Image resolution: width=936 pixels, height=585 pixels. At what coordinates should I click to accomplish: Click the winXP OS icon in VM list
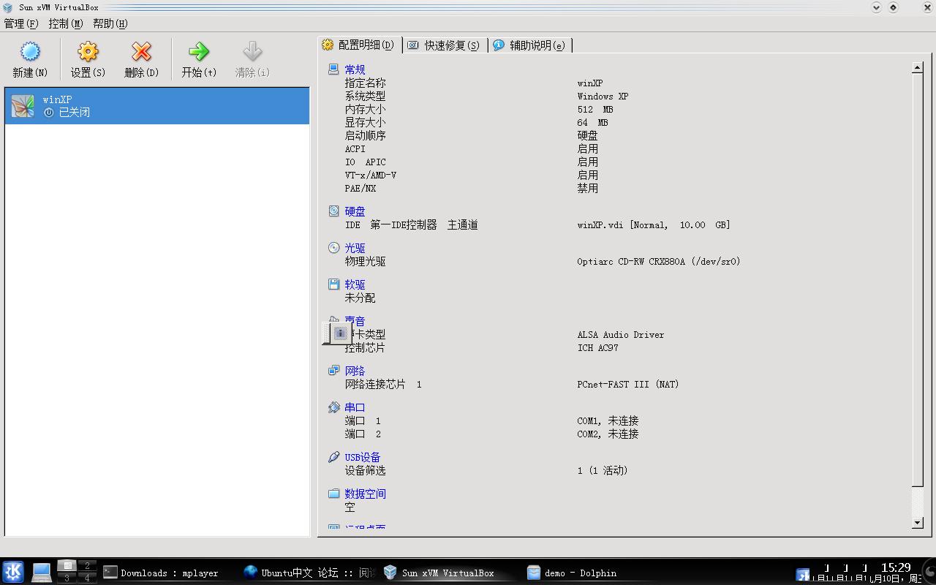point(23,106)
